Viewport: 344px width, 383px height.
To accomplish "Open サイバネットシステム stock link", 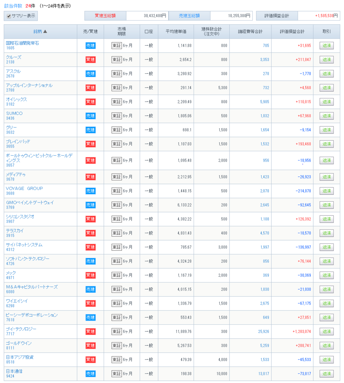I will tap(24, 245).
